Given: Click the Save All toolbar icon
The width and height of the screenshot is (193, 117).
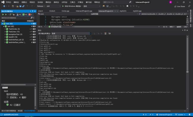Looking at the screenshot, I should pyautogui.click(x=23, y=6).
